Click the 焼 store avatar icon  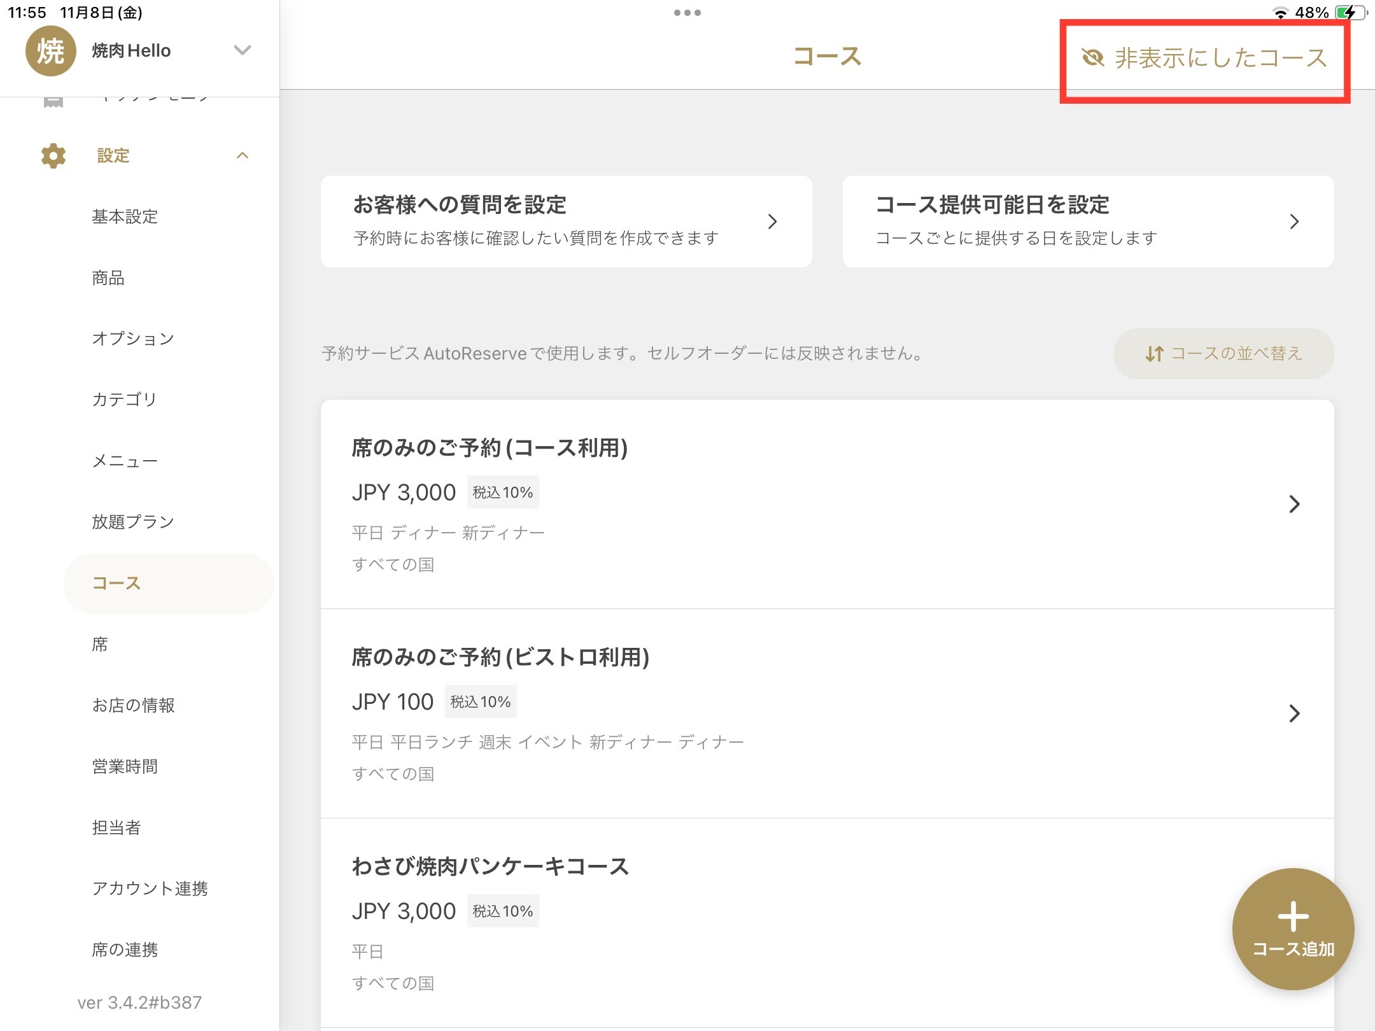coord(51,51)
